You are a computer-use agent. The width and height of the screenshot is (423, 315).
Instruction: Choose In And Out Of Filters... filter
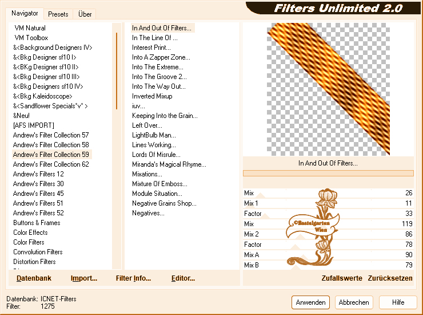click(x=162, y=28)
